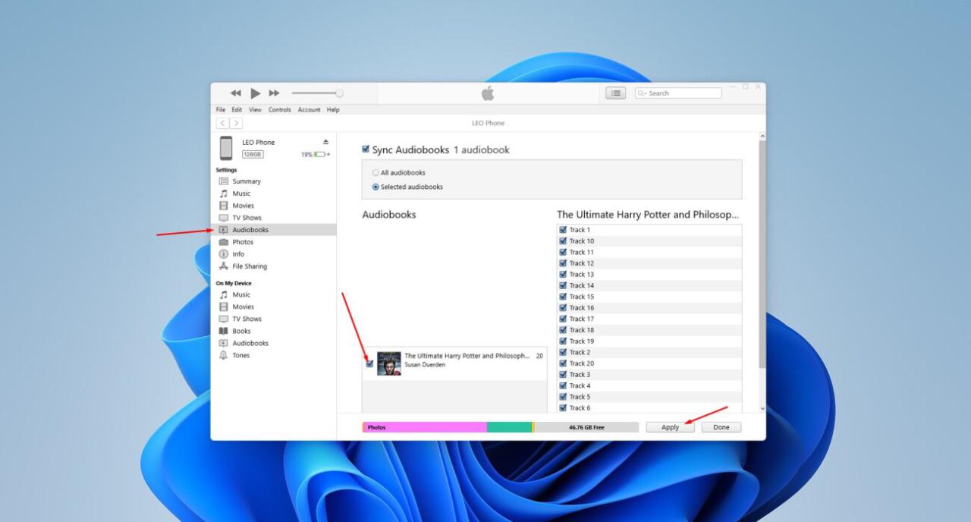Start playback with the Play button
This screenshot has width=971, height=522.
256,93
